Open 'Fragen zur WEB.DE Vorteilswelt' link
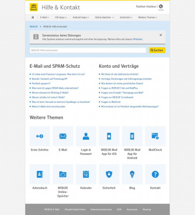 117,97
